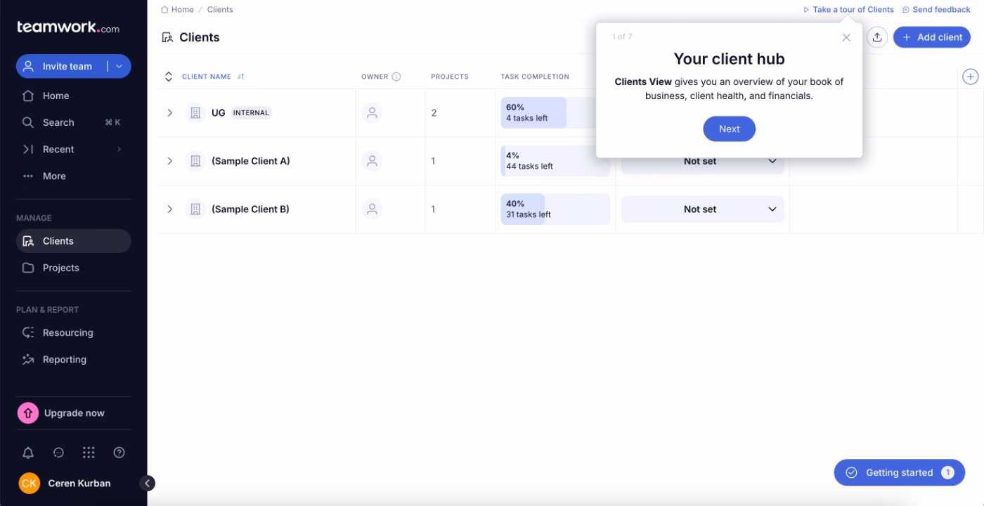The height and width of the screenshot is (506, 984).
Task: Click the Owner info icon
Action: [x=396, y=77]
